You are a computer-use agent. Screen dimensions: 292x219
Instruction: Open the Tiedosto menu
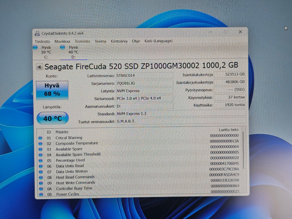point(42,41)
